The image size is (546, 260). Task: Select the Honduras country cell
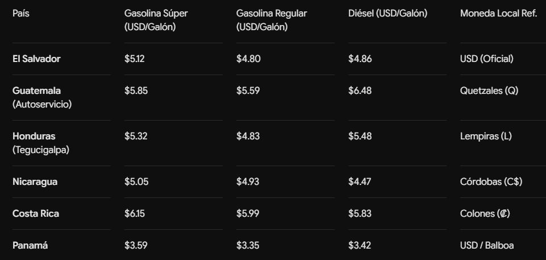tap(41, 143)
